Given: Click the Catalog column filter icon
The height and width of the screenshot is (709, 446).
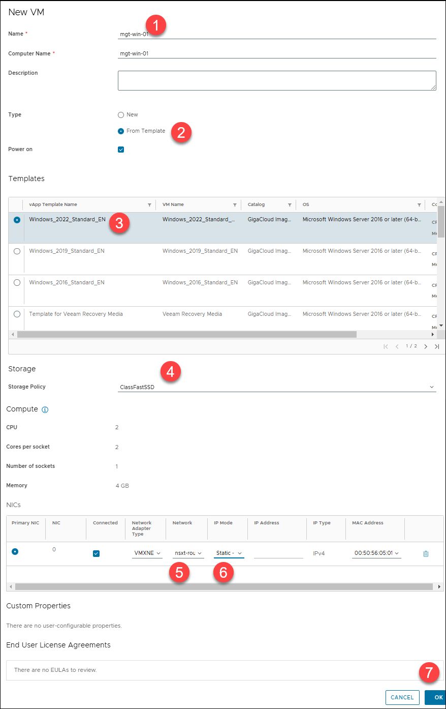Looking at the screenshot, I should pyautogui.click(x=290, y=205).
